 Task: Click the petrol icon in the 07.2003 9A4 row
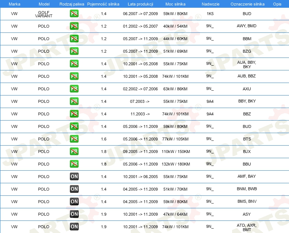[x=74, y=101]
